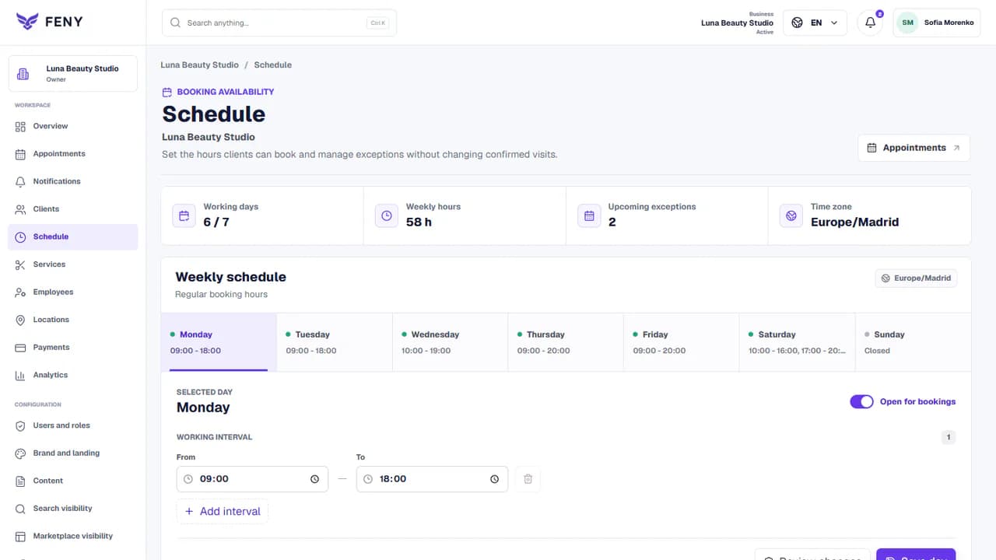
Task: Click the Search visibility magnifier icon
Action: 20,509
